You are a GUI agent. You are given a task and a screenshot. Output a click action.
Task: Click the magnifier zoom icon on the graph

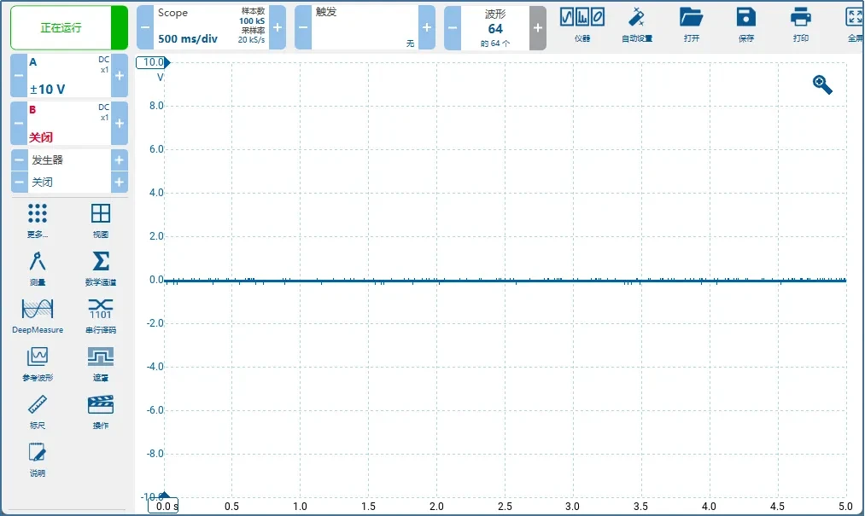(822, 84)
